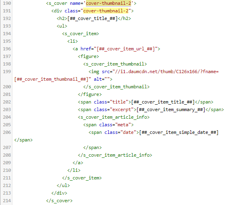Click the daumcdn.net image source URL
233x205 pixels.
pyautogui.click(x=166, y=72)
